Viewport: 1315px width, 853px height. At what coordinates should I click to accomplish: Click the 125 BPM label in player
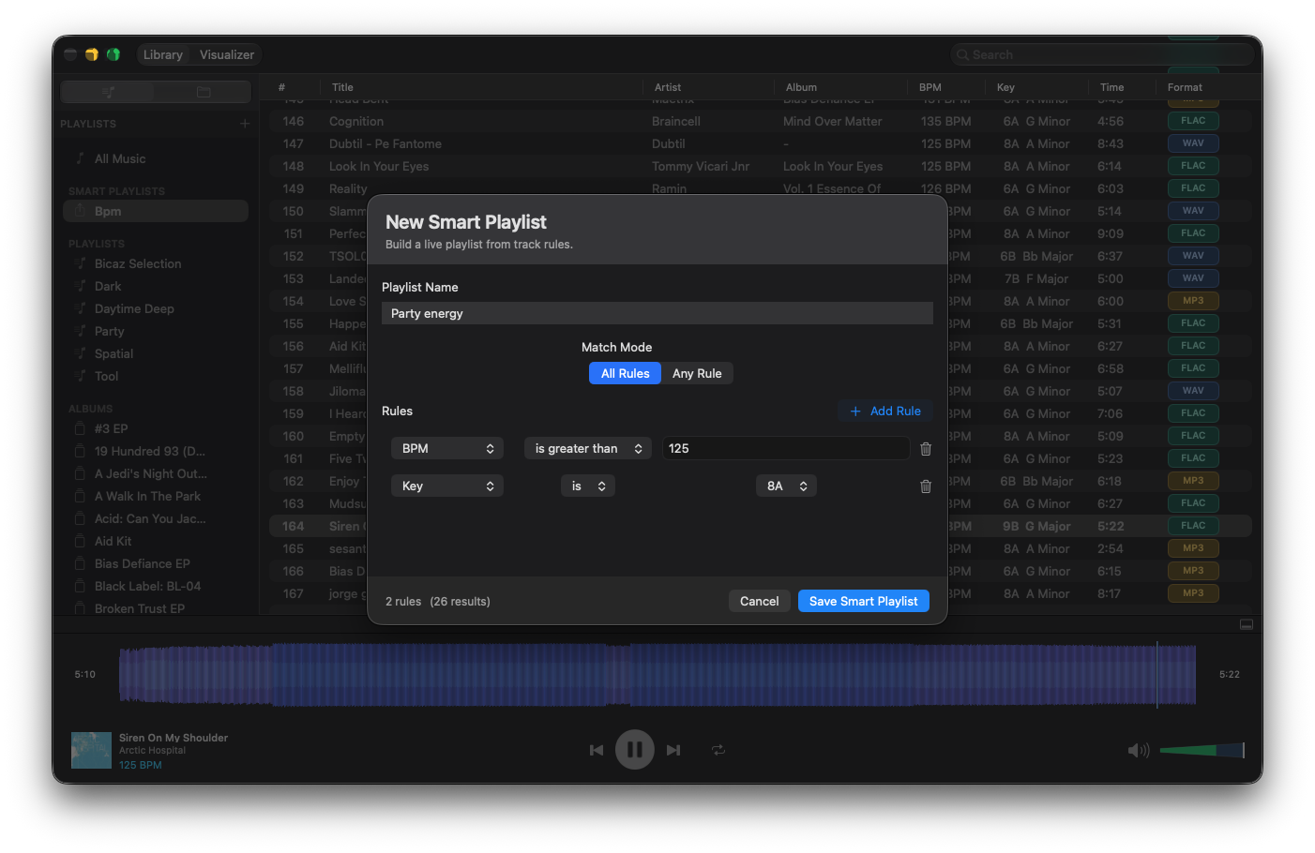pos(140,765)
